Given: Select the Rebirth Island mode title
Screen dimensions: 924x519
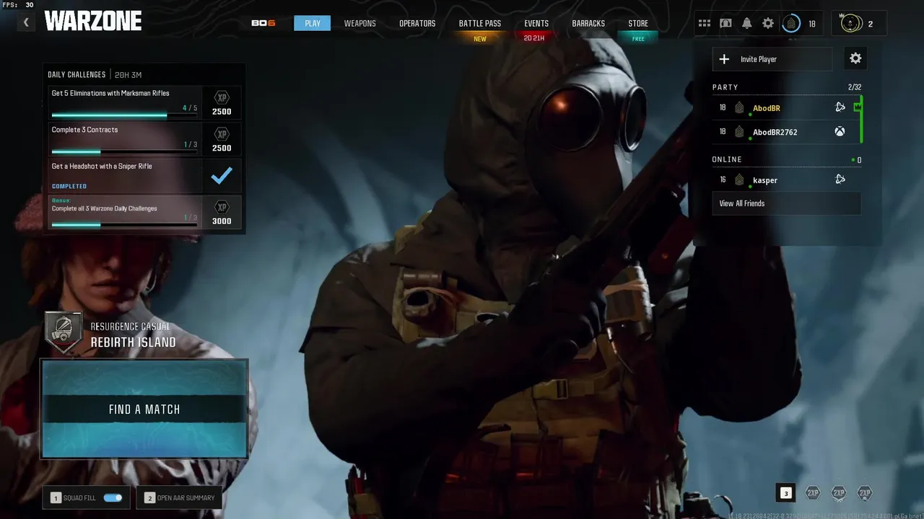Looking at the screenshot, I should pos(133,342).
